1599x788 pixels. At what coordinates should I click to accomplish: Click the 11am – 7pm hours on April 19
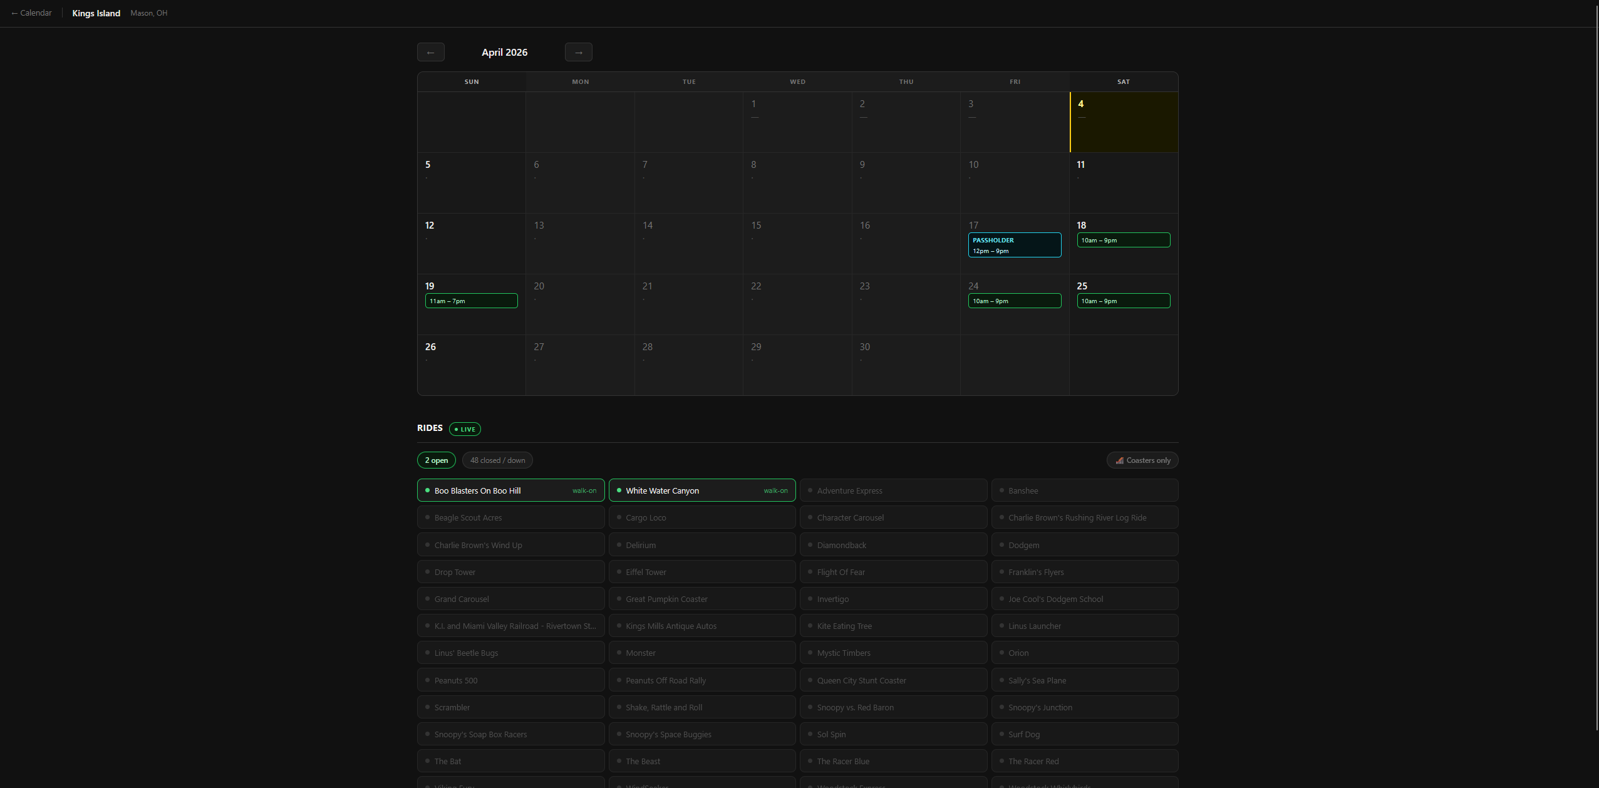(471, 301)
